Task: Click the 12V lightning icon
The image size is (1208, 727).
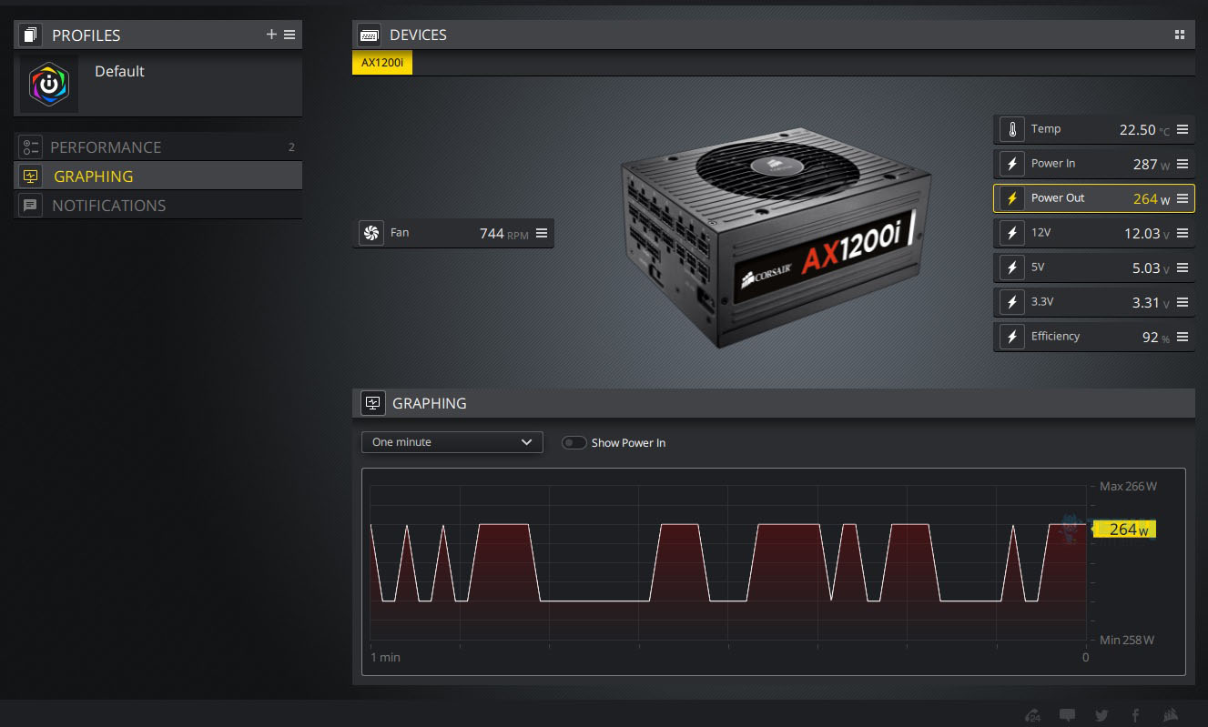Action: point(1011,233)
